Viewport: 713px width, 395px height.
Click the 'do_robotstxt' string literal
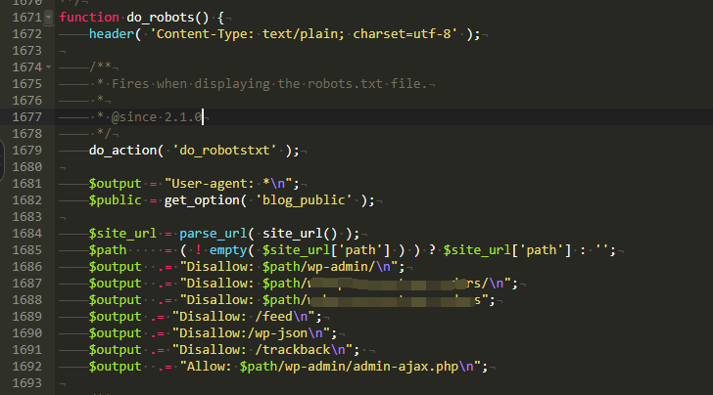pos(224,151)
